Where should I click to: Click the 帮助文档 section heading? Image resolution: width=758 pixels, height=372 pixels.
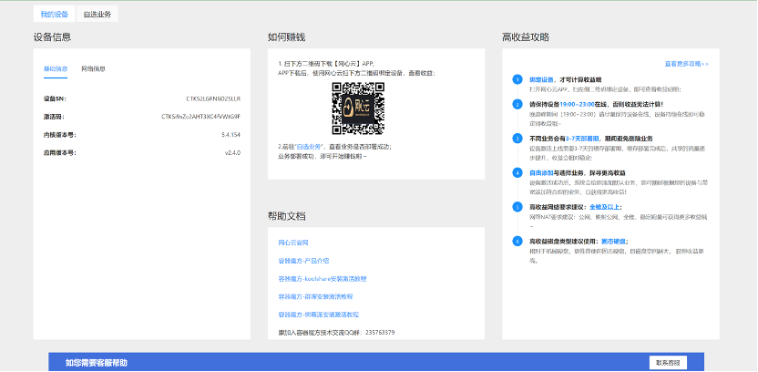pyautogui.click(x=287, y=216)
